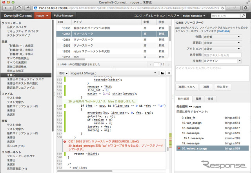Open the iCloud tabs cloud icon
The height and width of the screenshot is (173, 251).
click(19, 8)
